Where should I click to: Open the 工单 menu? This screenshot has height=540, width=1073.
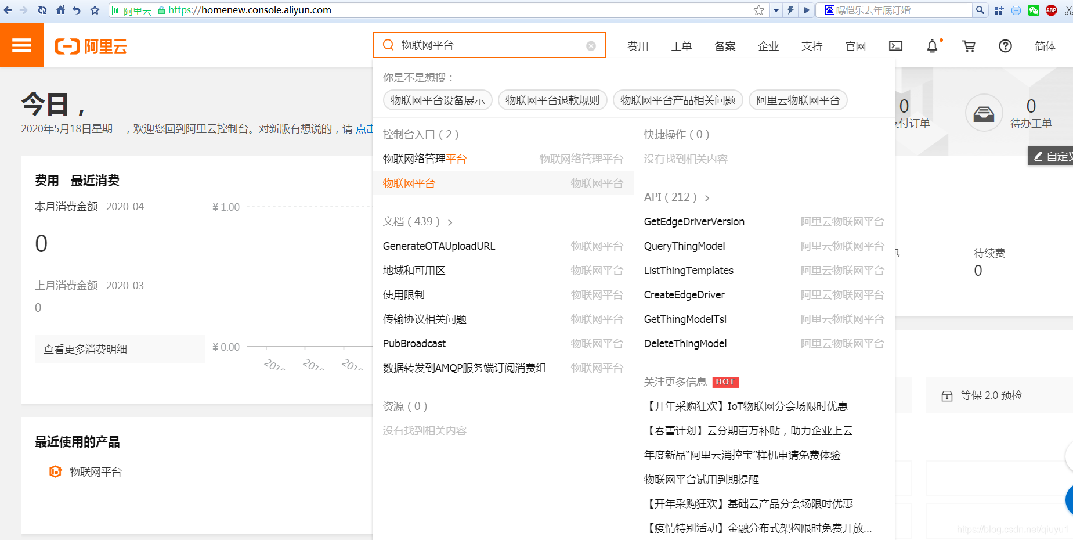pyautogui.click(x=681, y=46)
